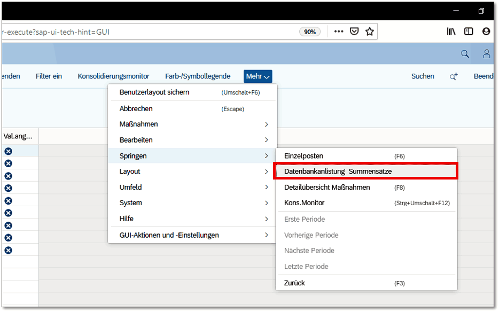The width and height of the screenshot is (499, 312).
Task: Click the first red X status icon
Action: pos(8,152)
